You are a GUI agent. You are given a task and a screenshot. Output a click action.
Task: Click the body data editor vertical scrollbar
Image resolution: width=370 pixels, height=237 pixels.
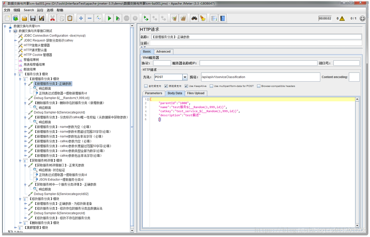(357, 162)
